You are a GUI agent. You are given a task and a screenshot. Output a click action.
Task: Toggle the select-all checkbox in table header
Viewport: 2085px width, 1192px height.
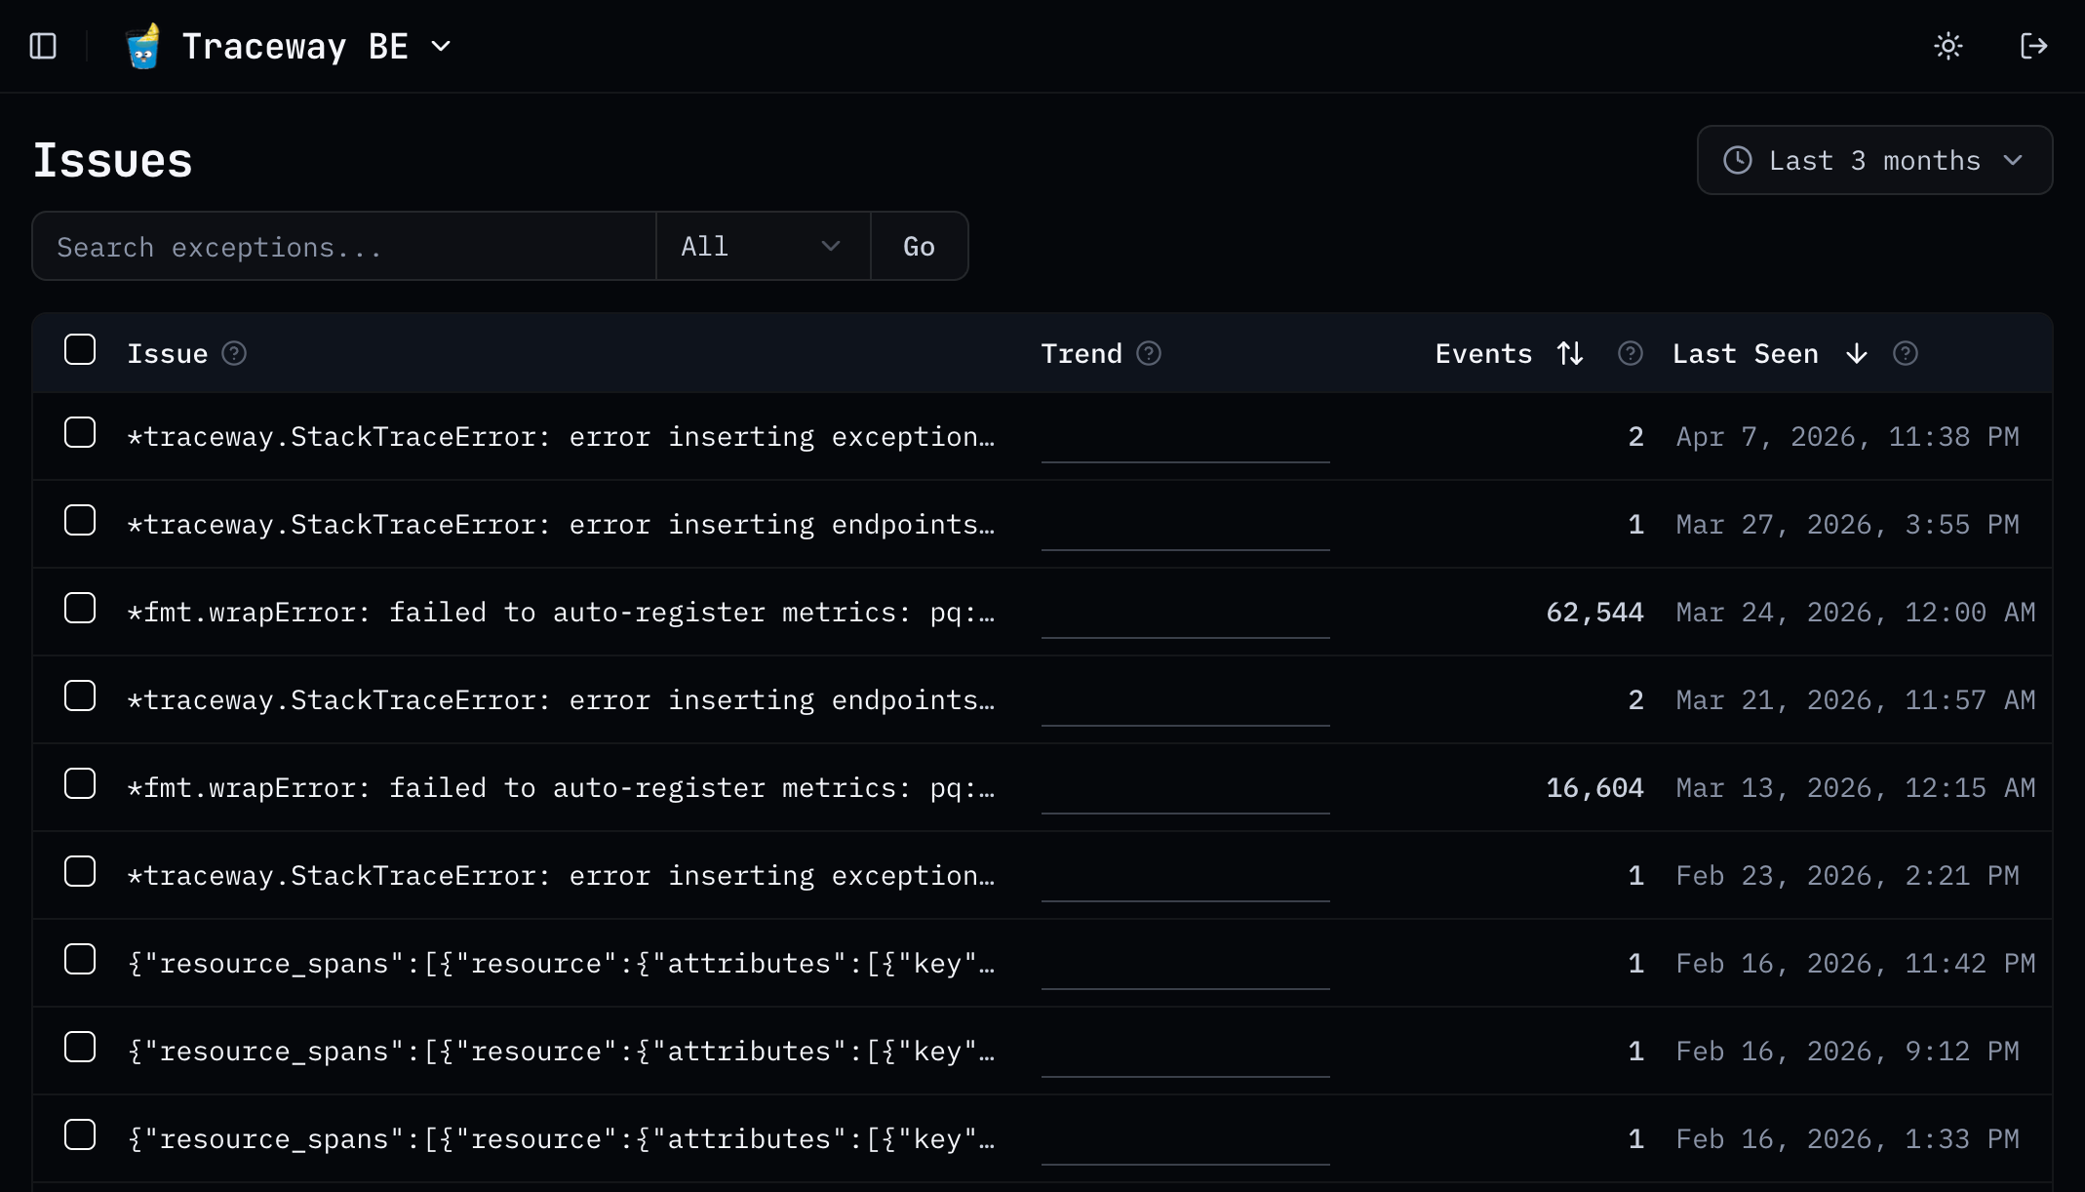[x=80, y=349]
